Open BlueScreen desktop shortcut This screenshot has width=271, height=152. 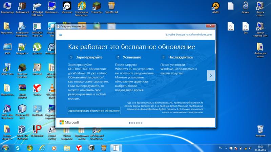pos(52,8)
